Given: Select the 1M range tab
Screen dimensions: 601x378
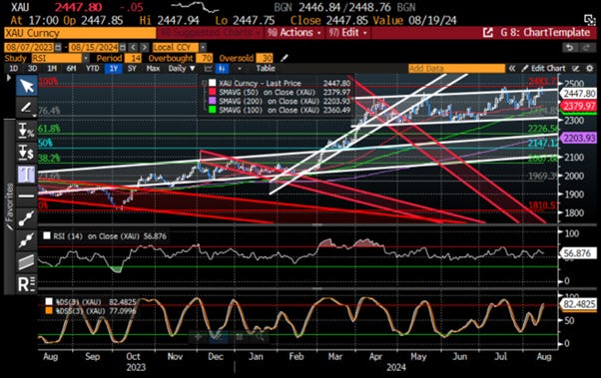Looking at the screenshot, I should (x=52, y=69).
